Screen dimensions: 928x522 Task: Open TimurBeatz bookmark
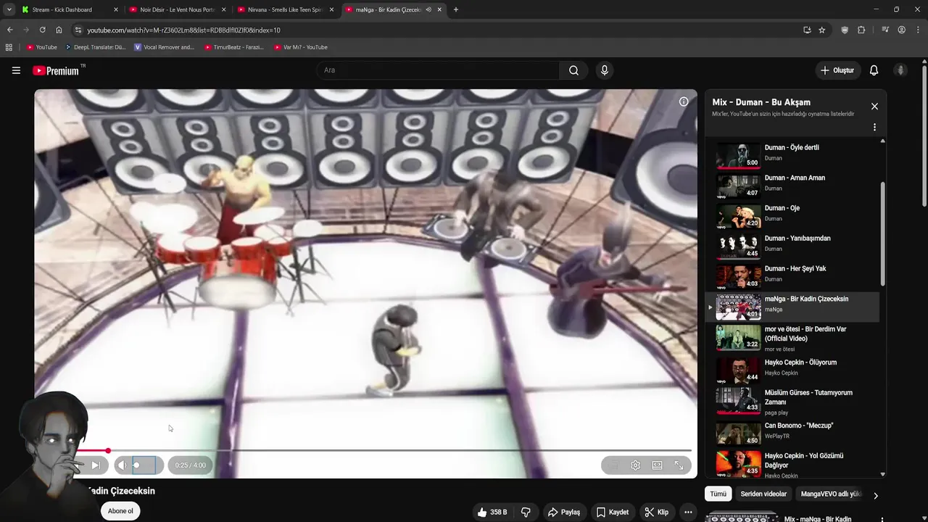pos(233,47)
